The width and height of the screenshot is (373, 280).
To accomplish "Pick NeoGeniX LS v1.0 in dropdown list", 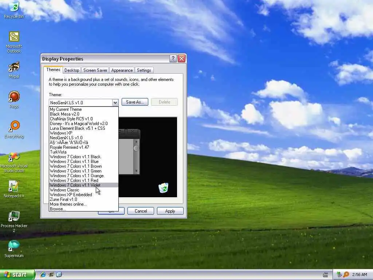I will pos(84,138).
